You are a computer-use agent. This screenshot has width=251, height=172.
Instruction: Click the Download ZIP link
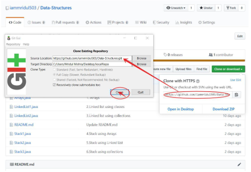point(223,109)
